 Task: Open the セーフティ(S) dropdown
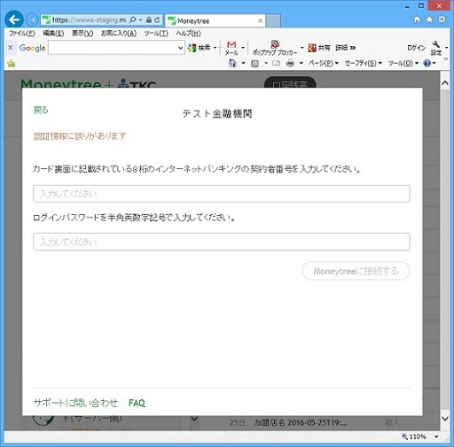tap(364, 63)
